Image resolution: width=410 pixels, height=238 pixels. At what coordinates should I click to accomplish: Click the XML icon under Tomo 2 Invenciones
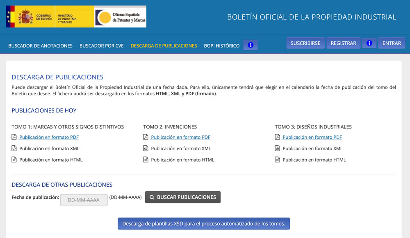(x=146, y=148)
